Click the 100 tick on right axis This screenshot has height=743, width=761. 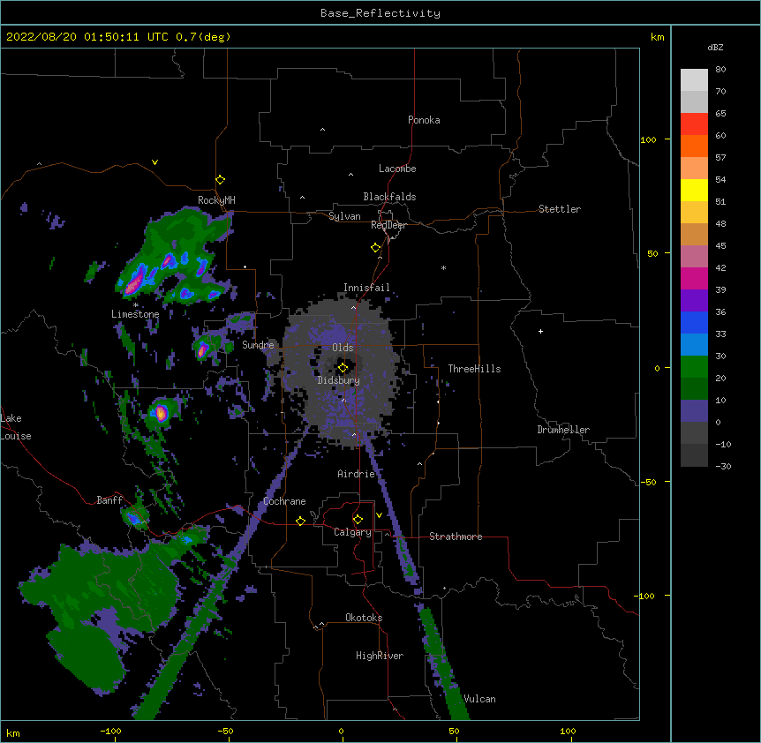[x=648, y=139]
